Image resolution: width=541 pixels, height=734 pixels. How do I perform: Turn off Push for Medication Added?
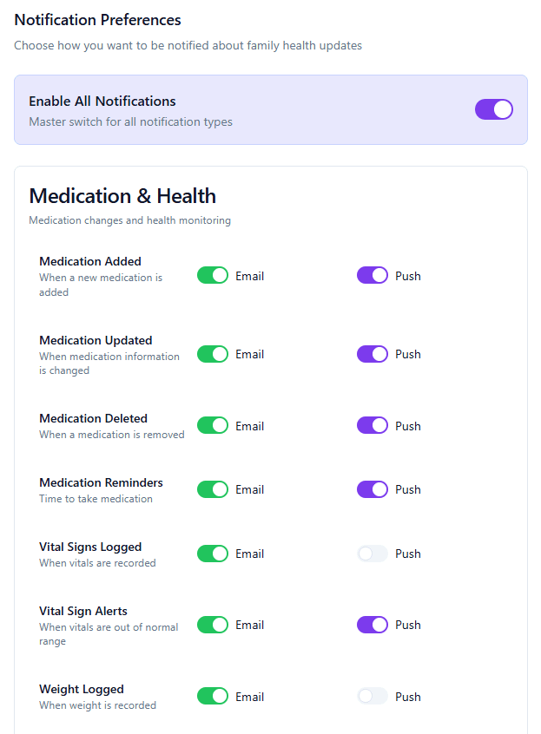pos(372,275)
